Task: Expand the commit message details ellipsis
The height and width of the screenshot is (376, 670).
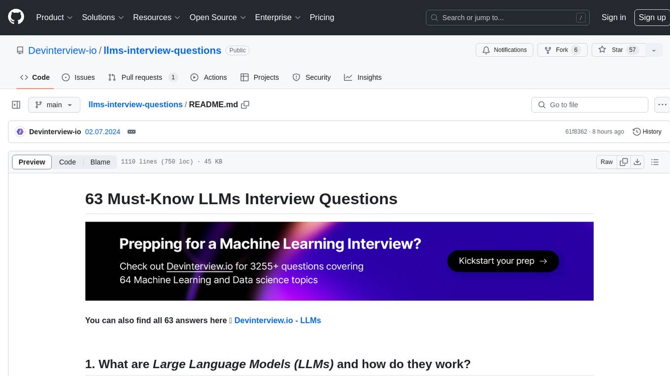Action: pos(132,131)
